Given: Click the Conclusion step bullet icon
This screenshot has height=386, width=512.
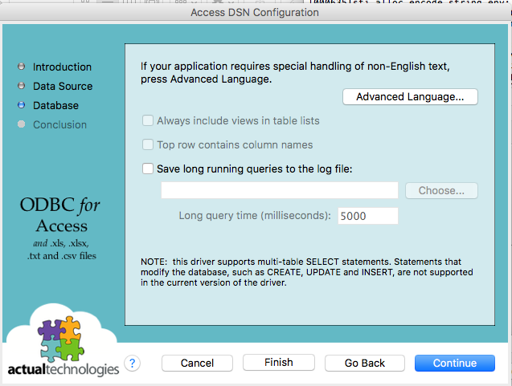Looking at the screenshot, I should (x=22, y=124).
